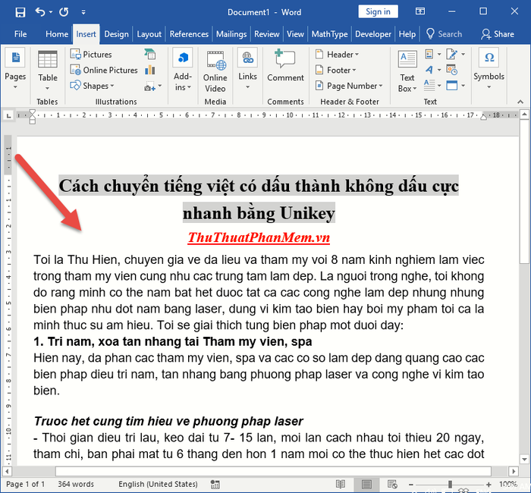Image resolution: width=531 pixels, height=493 pixels.
Task: Insert a Text Box
Action: point(407,71)
